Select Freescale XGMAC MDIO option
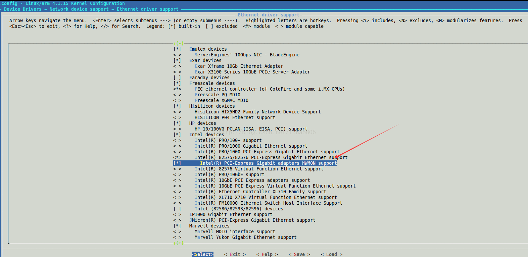The height and width of the screenshot is (257, 528). pos(222,100)
